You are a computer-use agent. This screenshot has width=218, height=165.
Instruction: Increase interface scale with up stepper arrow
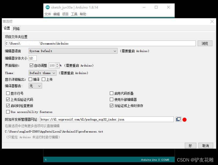(x=57, y=64)
